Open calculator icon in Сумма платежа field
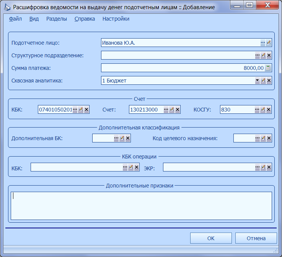This screenshot has width=282, height=257. (x=268, y=68)
